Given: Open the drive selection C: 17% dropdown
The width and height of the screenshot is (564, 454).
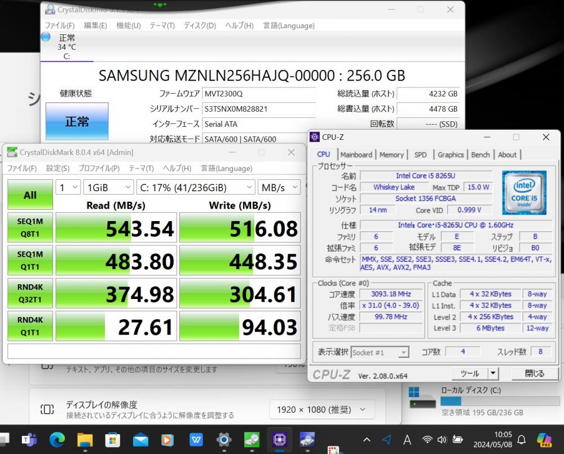Looking at the screenshot, I should [x=196, y=187].
